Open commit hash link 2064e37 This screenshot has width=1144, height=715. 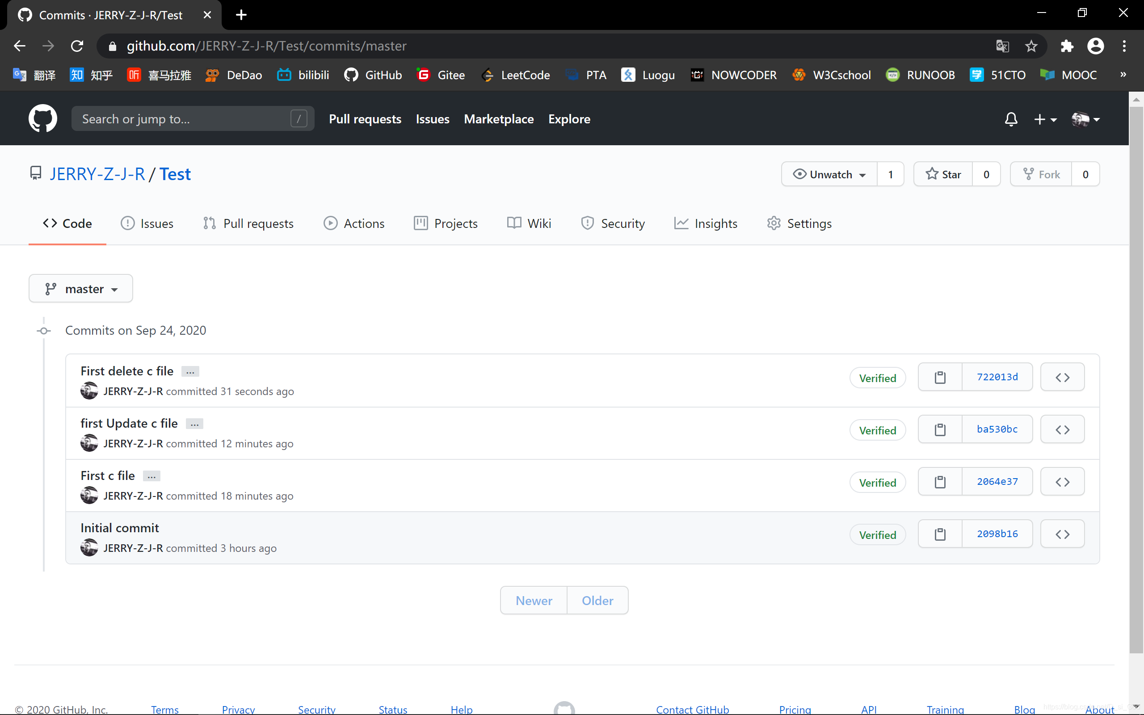click(997, 482)
